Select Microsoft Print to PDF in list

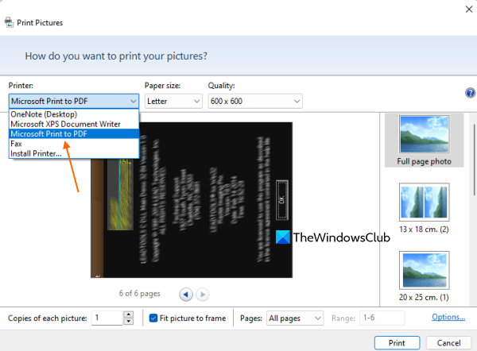click(74, 133)
